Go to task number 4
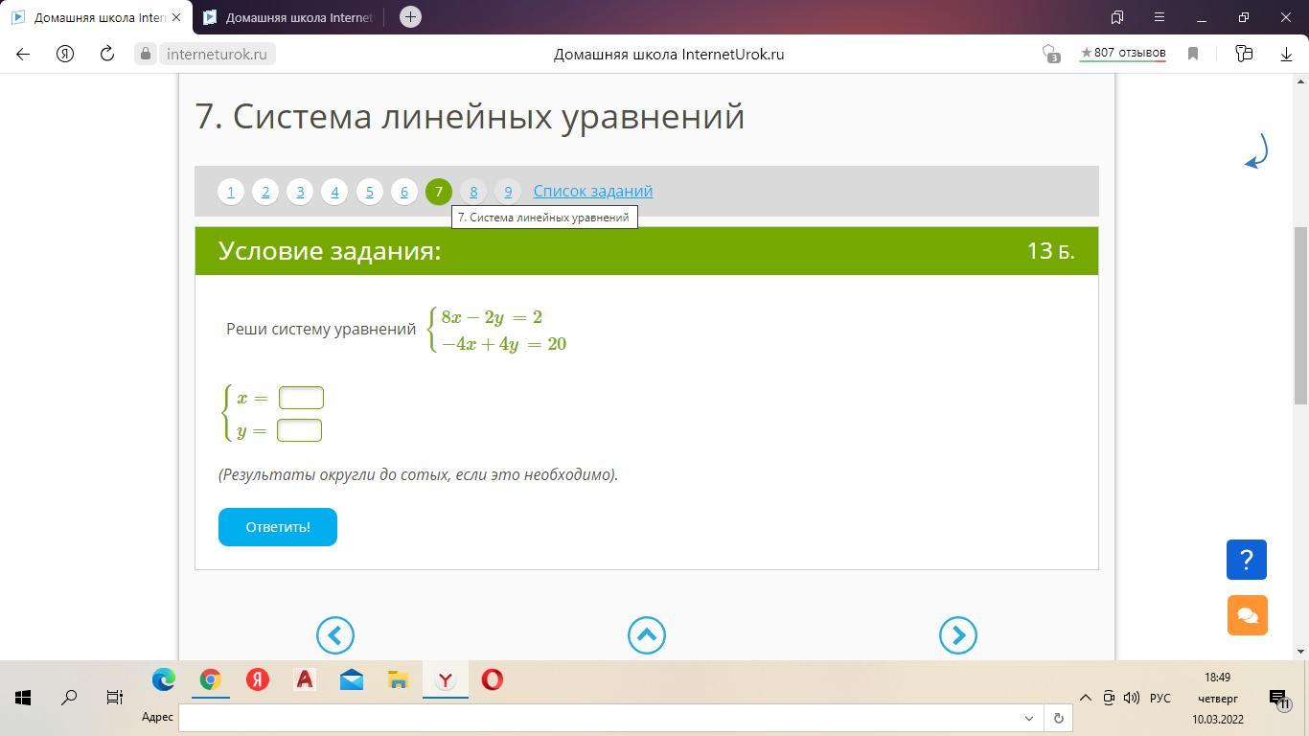Viewport: 1309px width, 736px height. (334, 192)
